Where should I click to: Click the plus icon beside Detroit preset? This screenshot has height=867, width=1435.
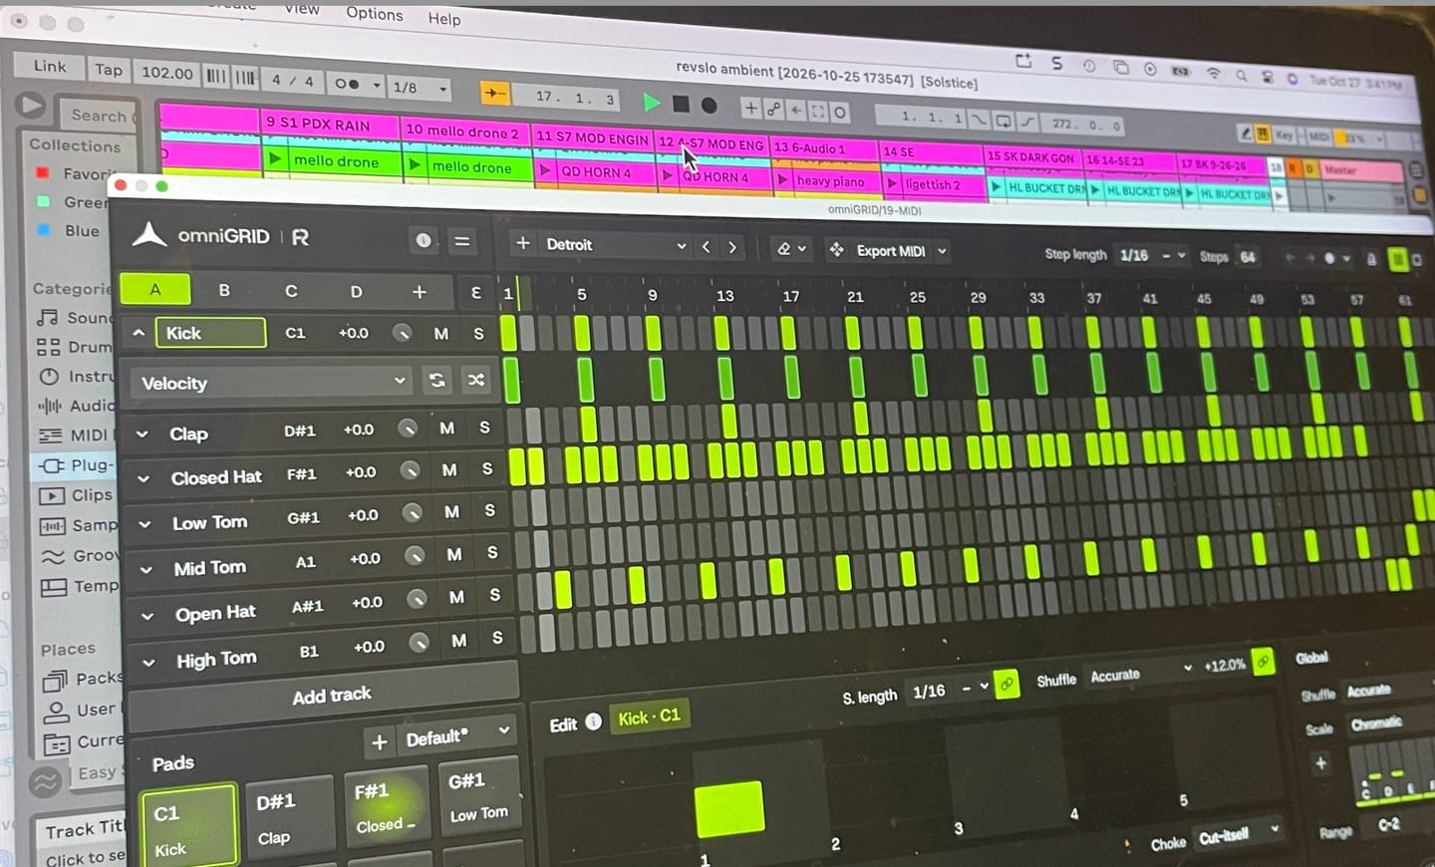(522, 243)
